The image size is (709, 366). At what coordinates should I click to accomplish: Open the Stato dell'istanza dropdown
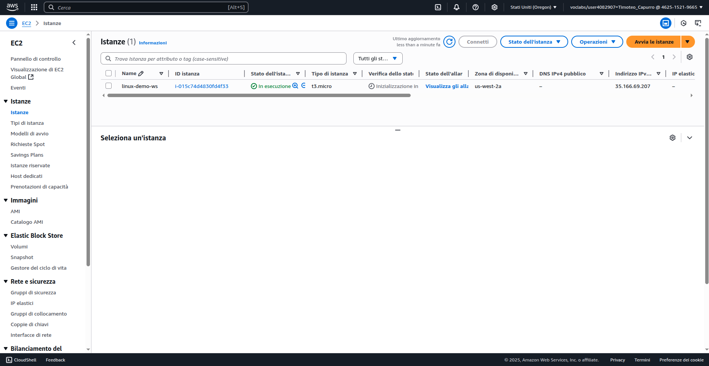[534, 42]
